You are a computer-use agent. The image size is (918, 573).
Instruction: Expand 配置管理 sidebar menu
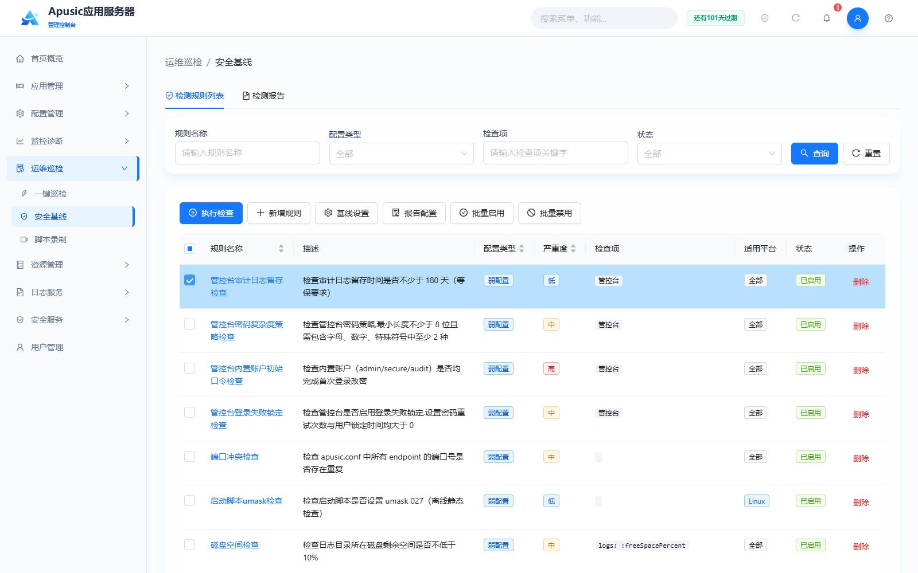click(x=73, y=113)
